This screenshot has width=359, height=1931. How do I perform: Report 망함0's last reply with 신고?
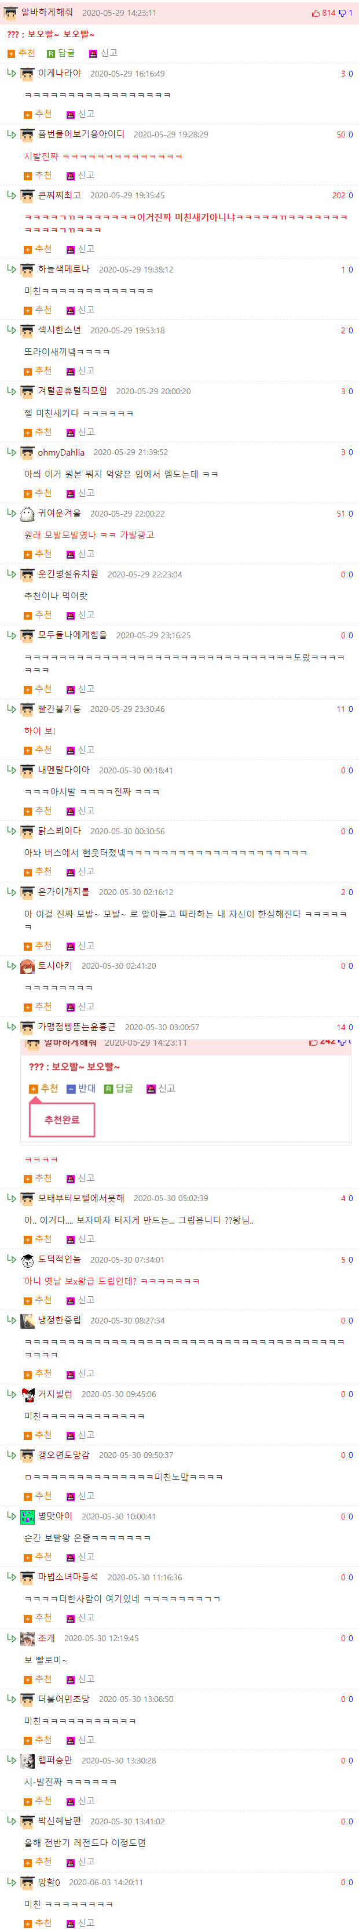80,1923
